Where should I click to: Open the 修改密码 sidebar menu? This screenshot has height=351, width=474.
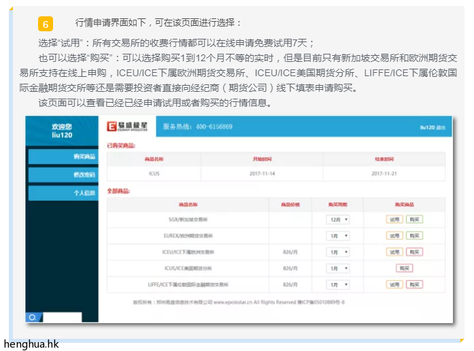pyautogui.click(x=62, y=175)
